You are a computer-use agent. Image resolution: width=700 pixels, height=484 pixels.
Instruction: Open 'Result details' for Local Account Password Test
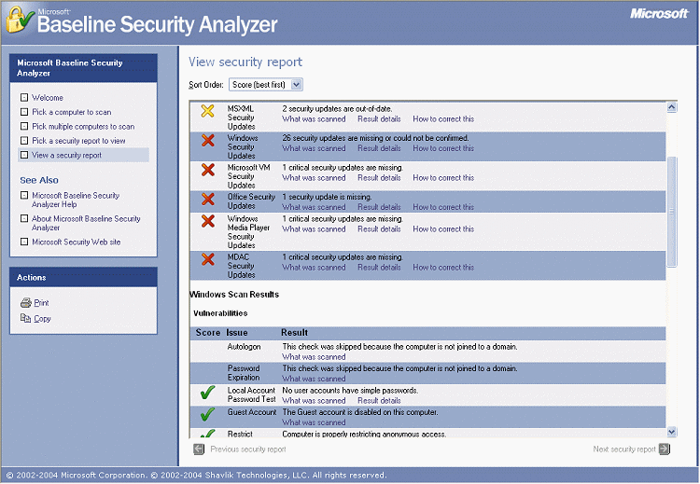[x=379, y=401]
